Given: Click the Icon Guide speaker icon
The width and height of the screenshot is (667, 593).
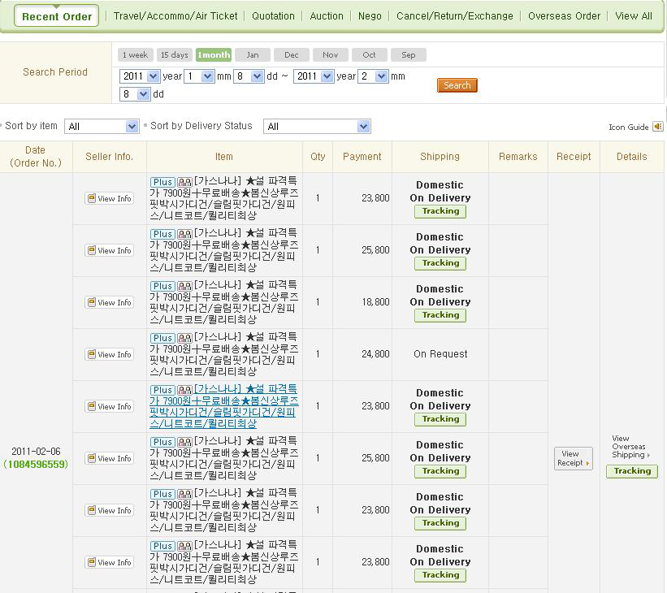Looking at the screenshot, I should coord(657,127).
